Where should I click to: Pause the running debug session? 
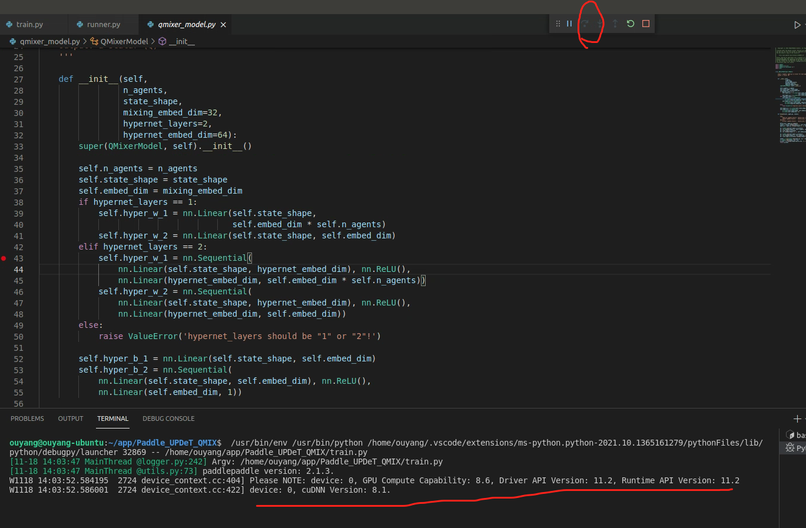pyautogui.click(x=569, y=24)
